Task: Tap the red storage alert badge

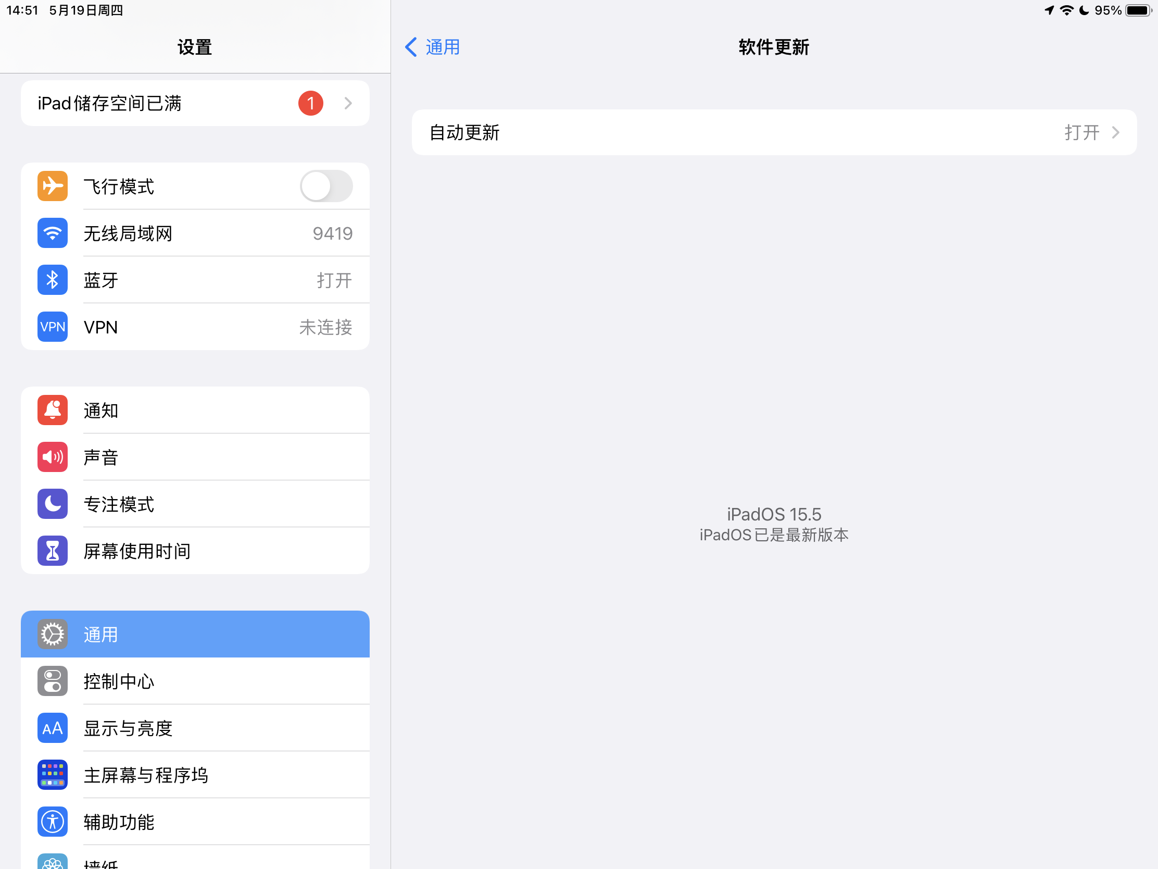Action: pos(310,103)
